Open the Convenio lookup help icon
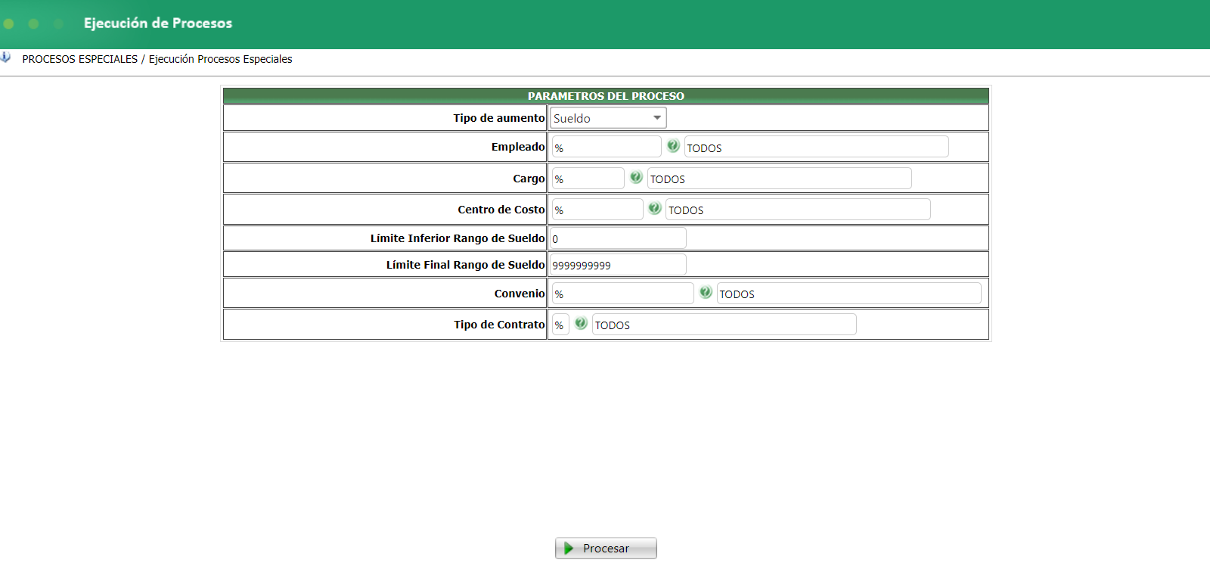Viewport: 1210px width, 566px height. coord(706,292)
